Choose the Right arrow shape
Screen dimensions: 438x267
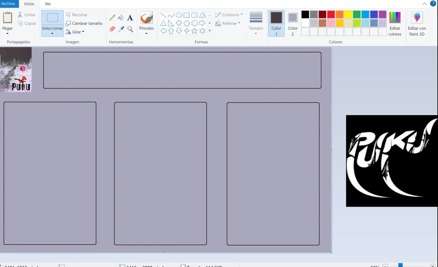pos(202,23)
